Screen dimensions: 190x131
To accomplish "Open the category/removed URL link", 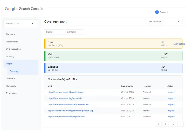I will tap(67, 117).
